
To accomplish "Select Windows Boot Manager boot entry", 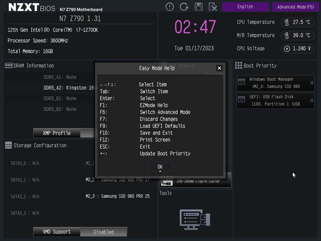I will click(x=275, y=83).
